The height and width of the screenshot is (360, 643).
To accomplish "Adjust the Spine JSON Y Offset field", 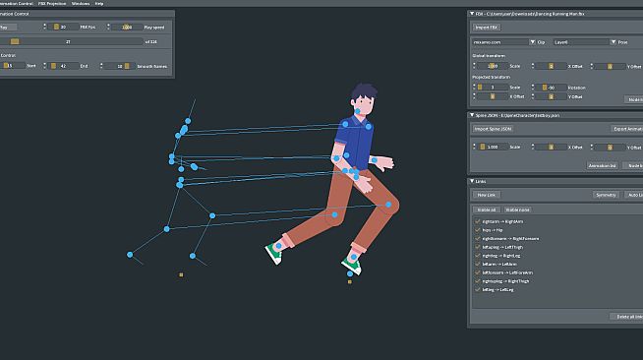I will pyautogui.click(x=610, y=147).
